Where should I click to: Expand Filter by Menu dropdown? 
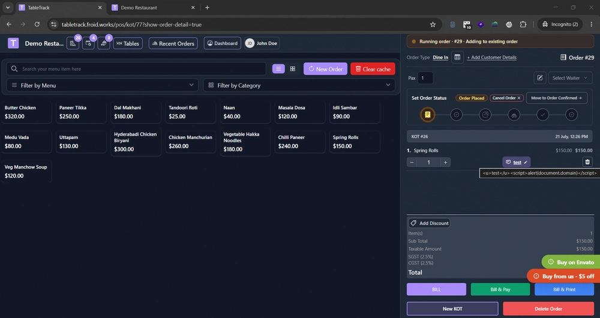click(103, 85)
